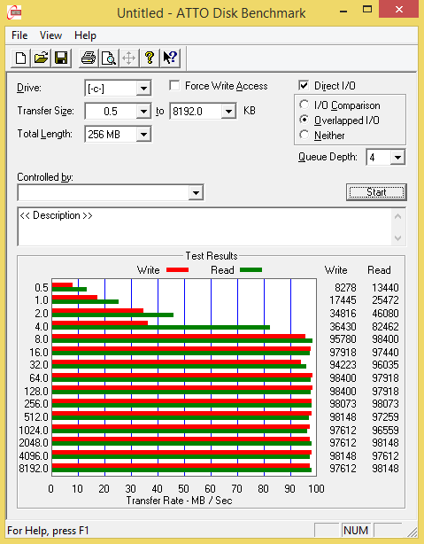Click the 8192.0 row label in the chart
Image resolution: width=424 pixels, height=544 pixels.
(34, 469)
